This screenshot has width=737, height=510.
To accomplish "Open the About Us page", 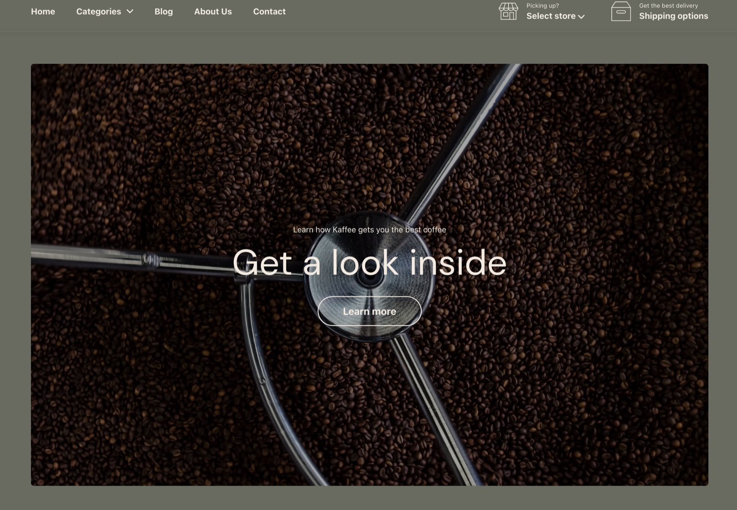I will [213, 12].
